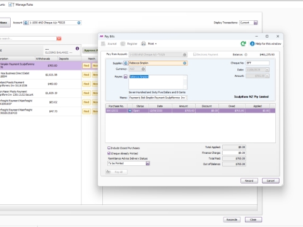This screenshot has width=303, height=227.
Task: Click the Pay All button icon
Action: click(109, 172)
